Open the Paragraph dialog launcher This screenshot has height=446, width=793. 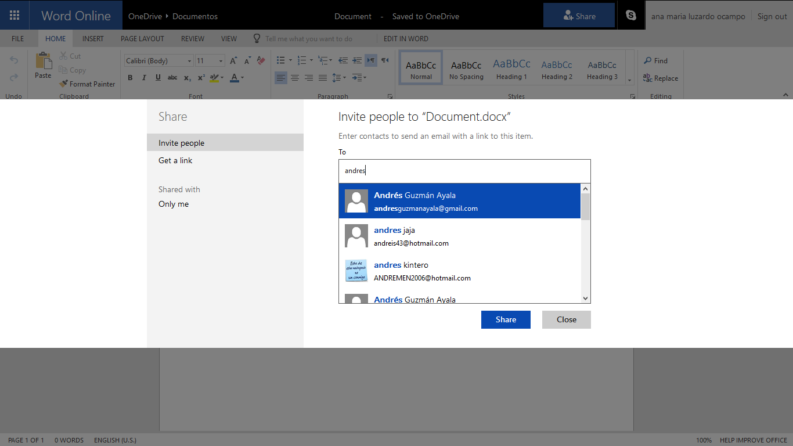390,96
